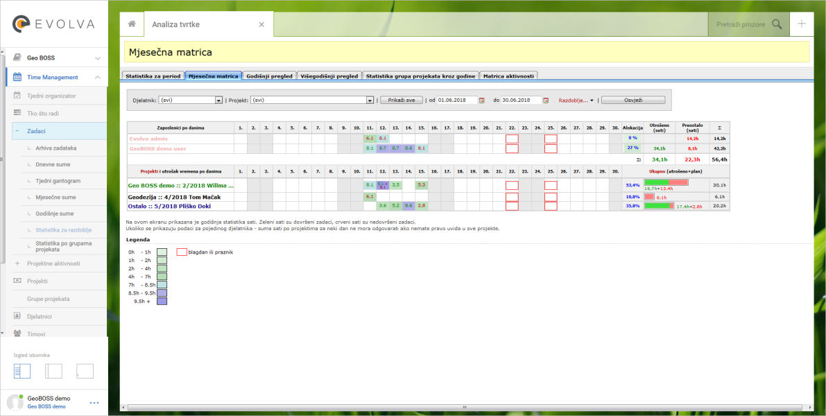Click the sidebar scroll-down arrow

tap(3, 333)
